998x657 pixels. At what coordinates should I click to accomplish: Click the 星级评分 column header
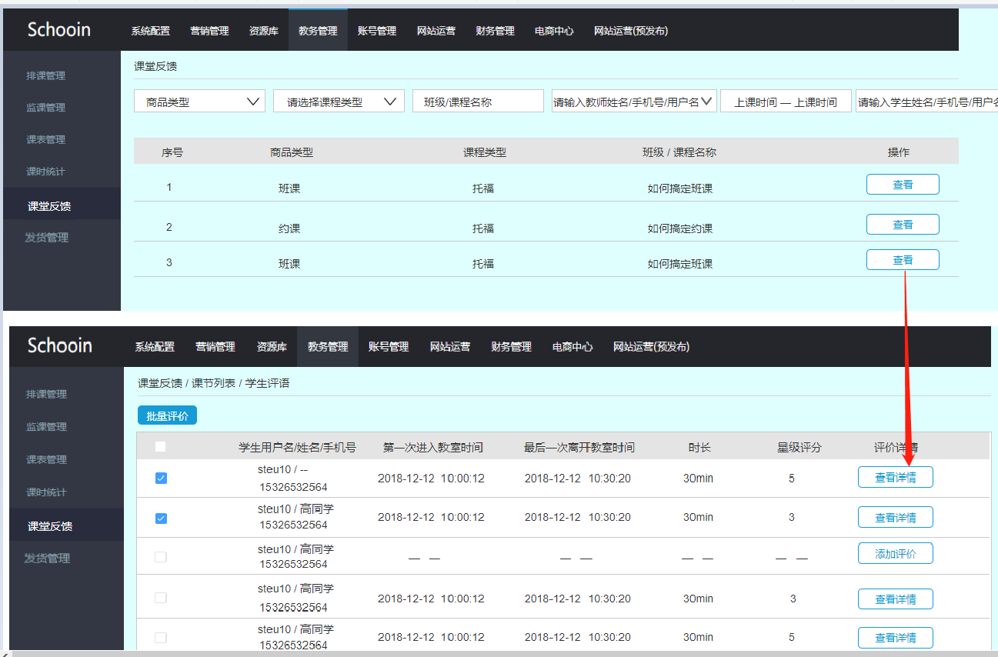(x=799, y=447)
